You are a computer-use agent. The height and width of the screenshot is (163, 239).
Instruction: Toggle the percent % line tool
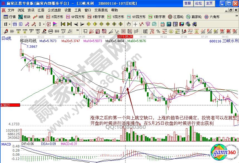point(158,31)
